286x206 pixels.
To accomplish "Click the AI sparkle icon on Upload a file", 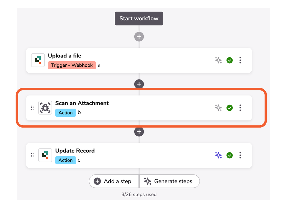I will (218, 60).
